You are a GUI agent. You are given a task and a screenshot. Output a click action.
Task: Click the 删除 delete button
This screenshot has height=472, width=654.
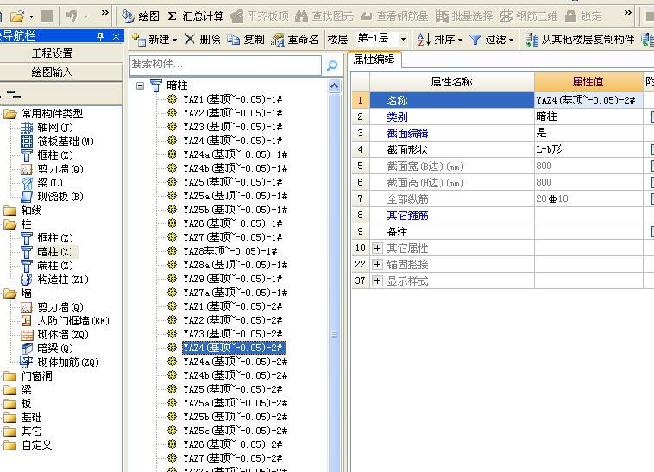pos(202,40)
